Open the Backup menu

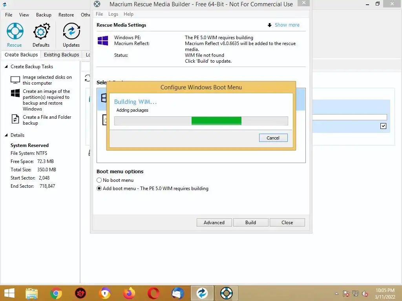coord(44,15)
